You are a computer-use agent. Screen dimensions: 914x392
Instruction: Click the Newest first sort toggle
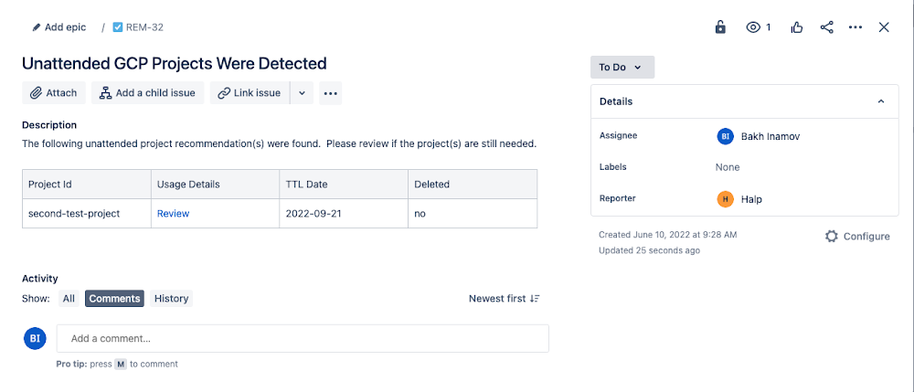coord(505,299)
